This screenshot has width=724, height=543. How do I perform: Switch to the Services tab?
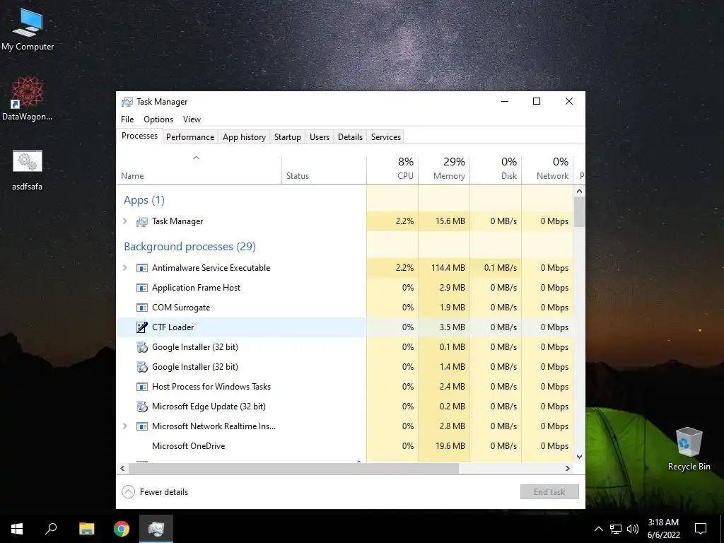click(386, 137)
